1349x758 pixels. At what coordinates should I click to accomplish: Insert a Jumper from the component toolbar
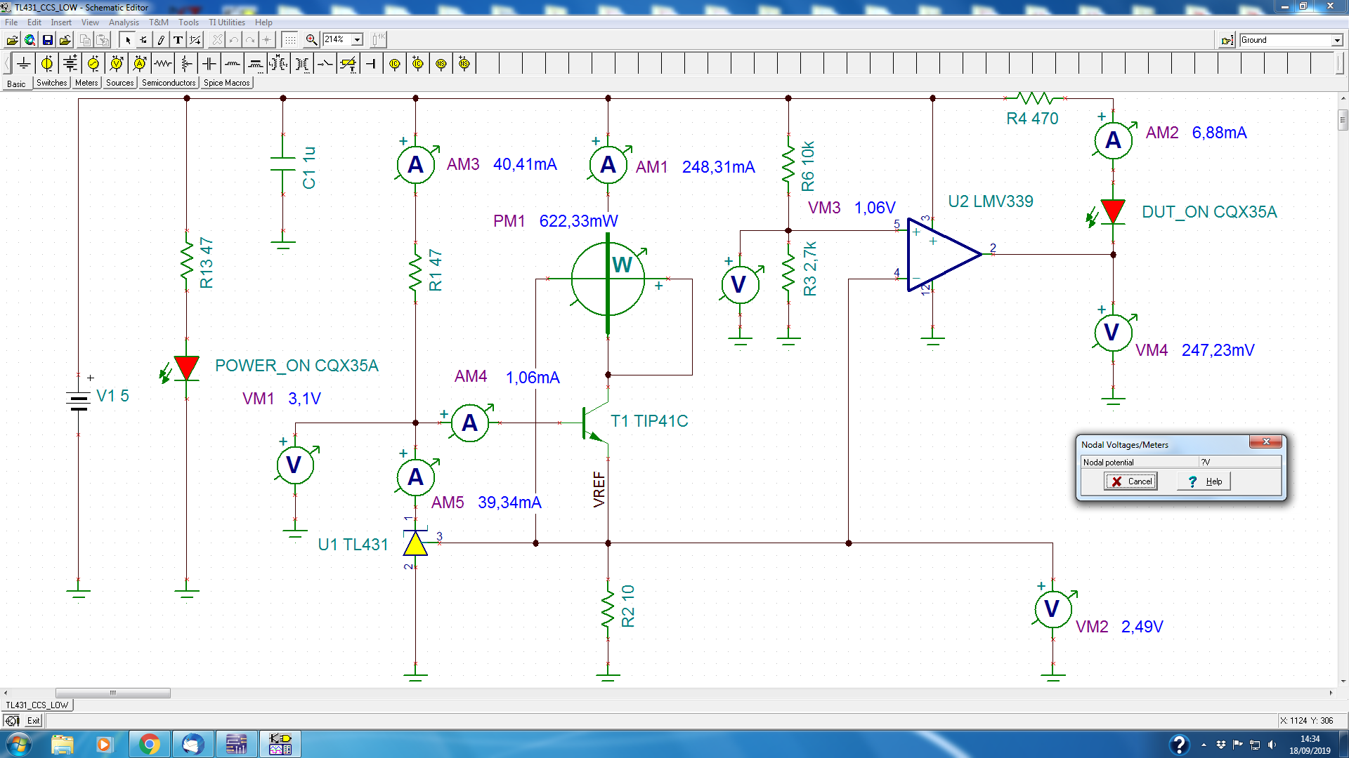coord(372,64)
